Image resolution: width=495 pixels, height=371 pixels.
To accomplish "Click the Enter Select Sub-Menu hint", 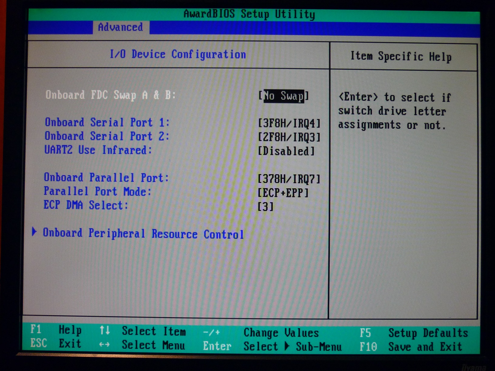I will (272, 346).
